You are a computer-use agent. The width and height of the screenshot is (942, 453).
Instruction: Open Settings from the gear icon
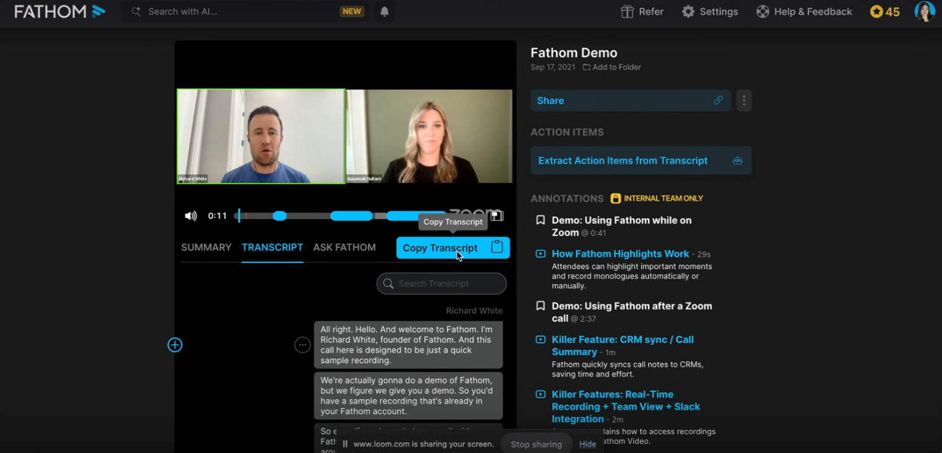pos(710,12)
